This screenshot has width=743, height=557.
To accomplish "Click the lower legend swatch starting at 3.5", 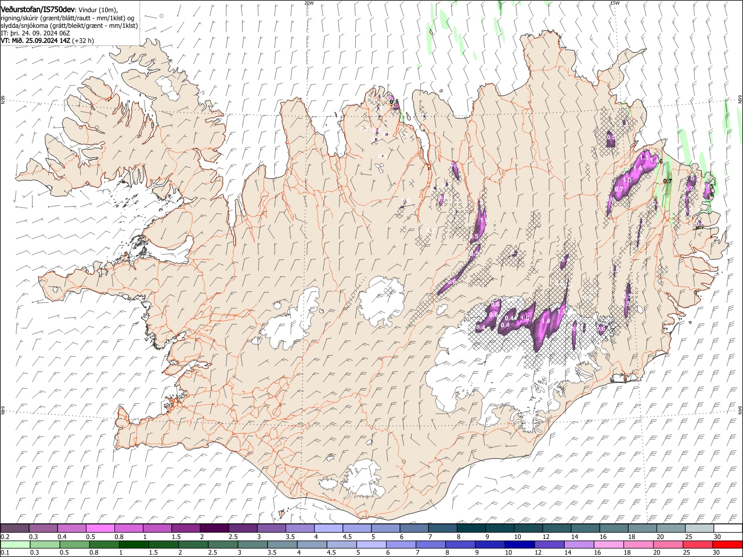I will pyautogui.click(x=282, y=545).
